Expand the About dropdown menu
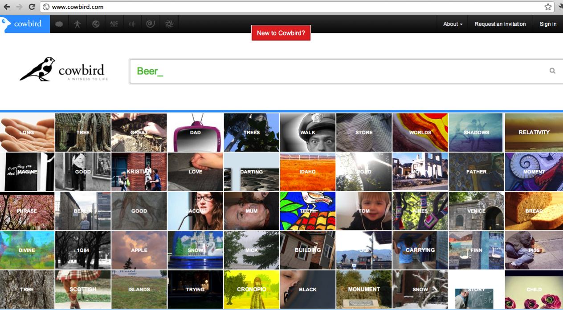Screen dimensions: 563x310 click(x=453, y=24)
